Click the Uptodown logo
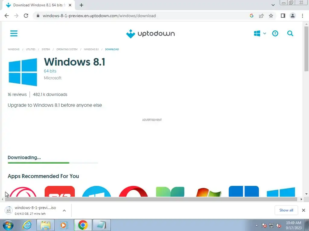This screenshot has height=231, width=309. [150, 34]
